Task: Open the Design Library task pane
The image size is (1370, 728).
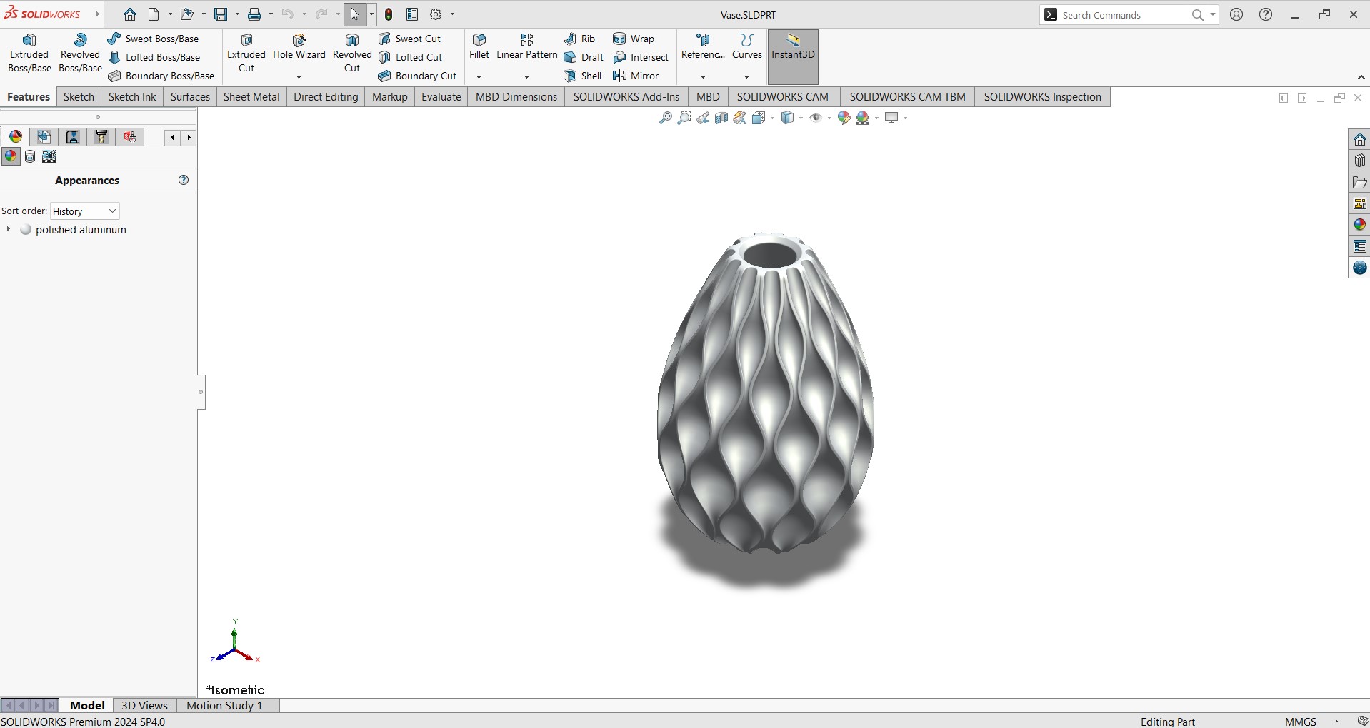Action: pyautogui.click(x=1359, y=161)
